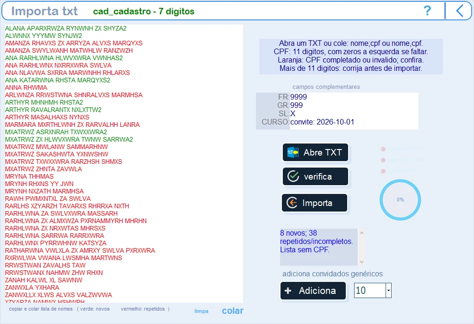This screenshot has width=474, height=324.
Task: Click the 'Importa txt' window title
Action: tap(44, 11)
